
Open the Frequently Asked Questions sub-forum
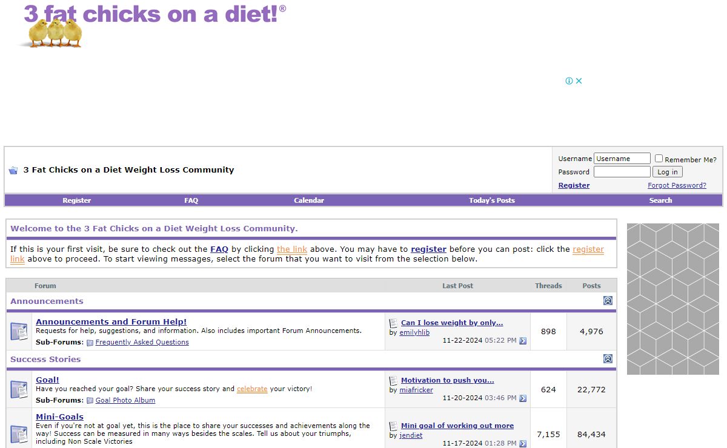tap(142, 343)
